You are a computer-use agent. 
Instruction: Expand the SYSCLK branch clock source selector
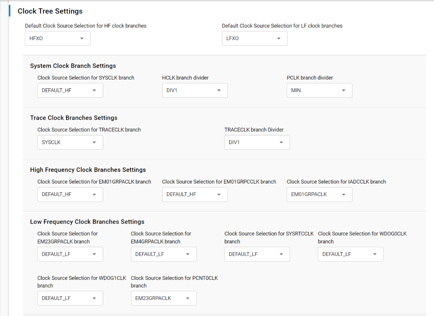coord(70,90)
